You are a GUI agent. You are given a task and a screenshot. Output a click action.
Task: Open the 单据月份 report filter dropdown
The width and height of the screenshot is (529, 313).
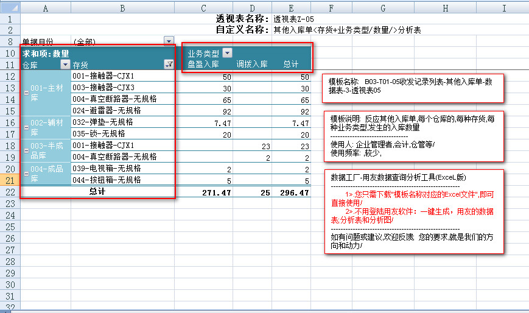pyautogui.click(x=169, y=41)
